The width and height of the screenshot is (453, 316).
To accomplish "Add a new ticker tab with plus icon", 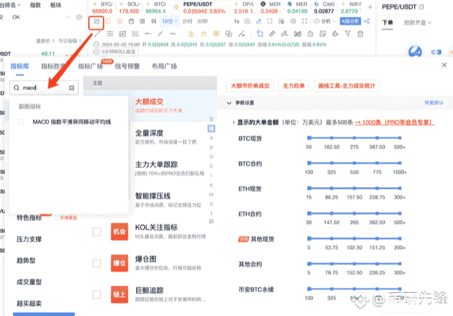I will [x=370, y=7].
